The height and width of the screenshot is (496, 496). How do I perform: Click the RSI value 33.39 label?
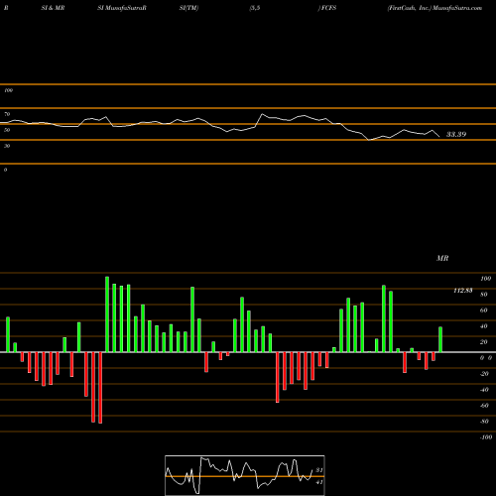[x=456, y=134]
